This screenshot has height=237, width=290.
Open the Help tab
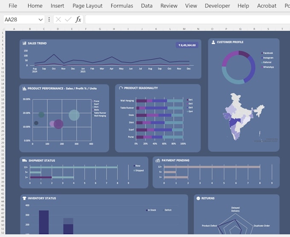243,6
